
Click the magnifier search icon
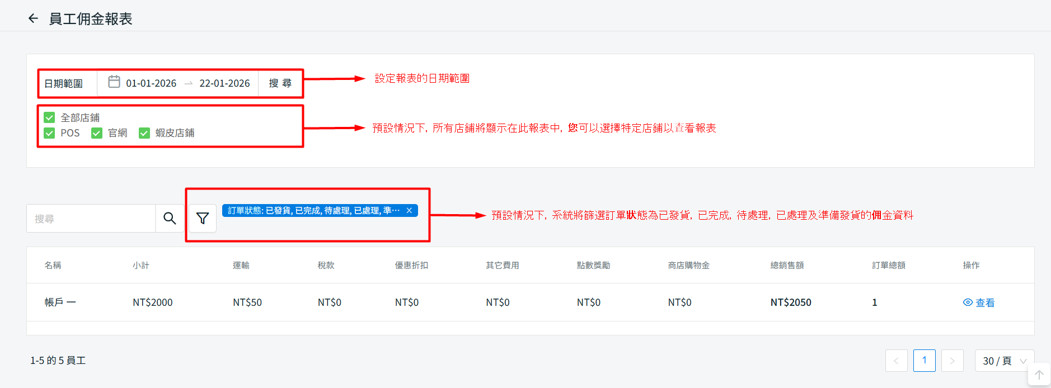(170, 218)
